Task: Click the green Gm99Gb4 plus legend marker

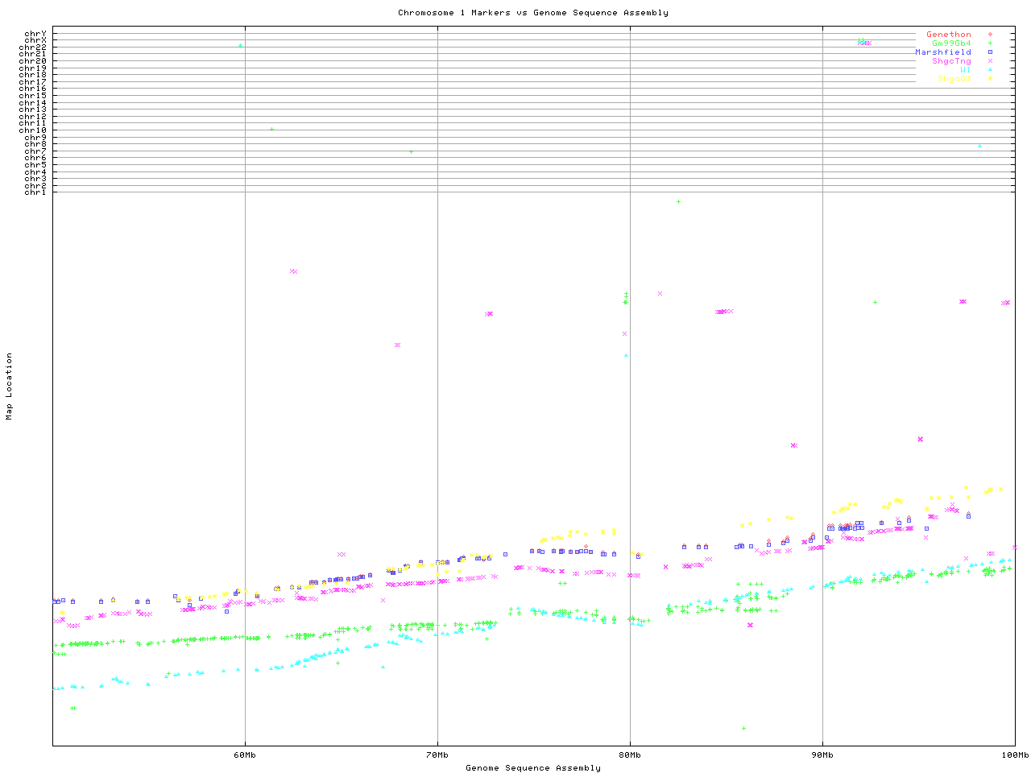Action: pos(990,43)
